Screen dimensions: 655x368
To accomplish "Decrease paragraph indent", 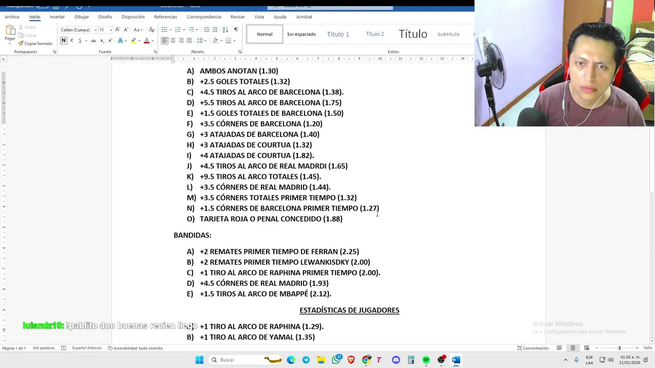I will click(x=206, y=30).
